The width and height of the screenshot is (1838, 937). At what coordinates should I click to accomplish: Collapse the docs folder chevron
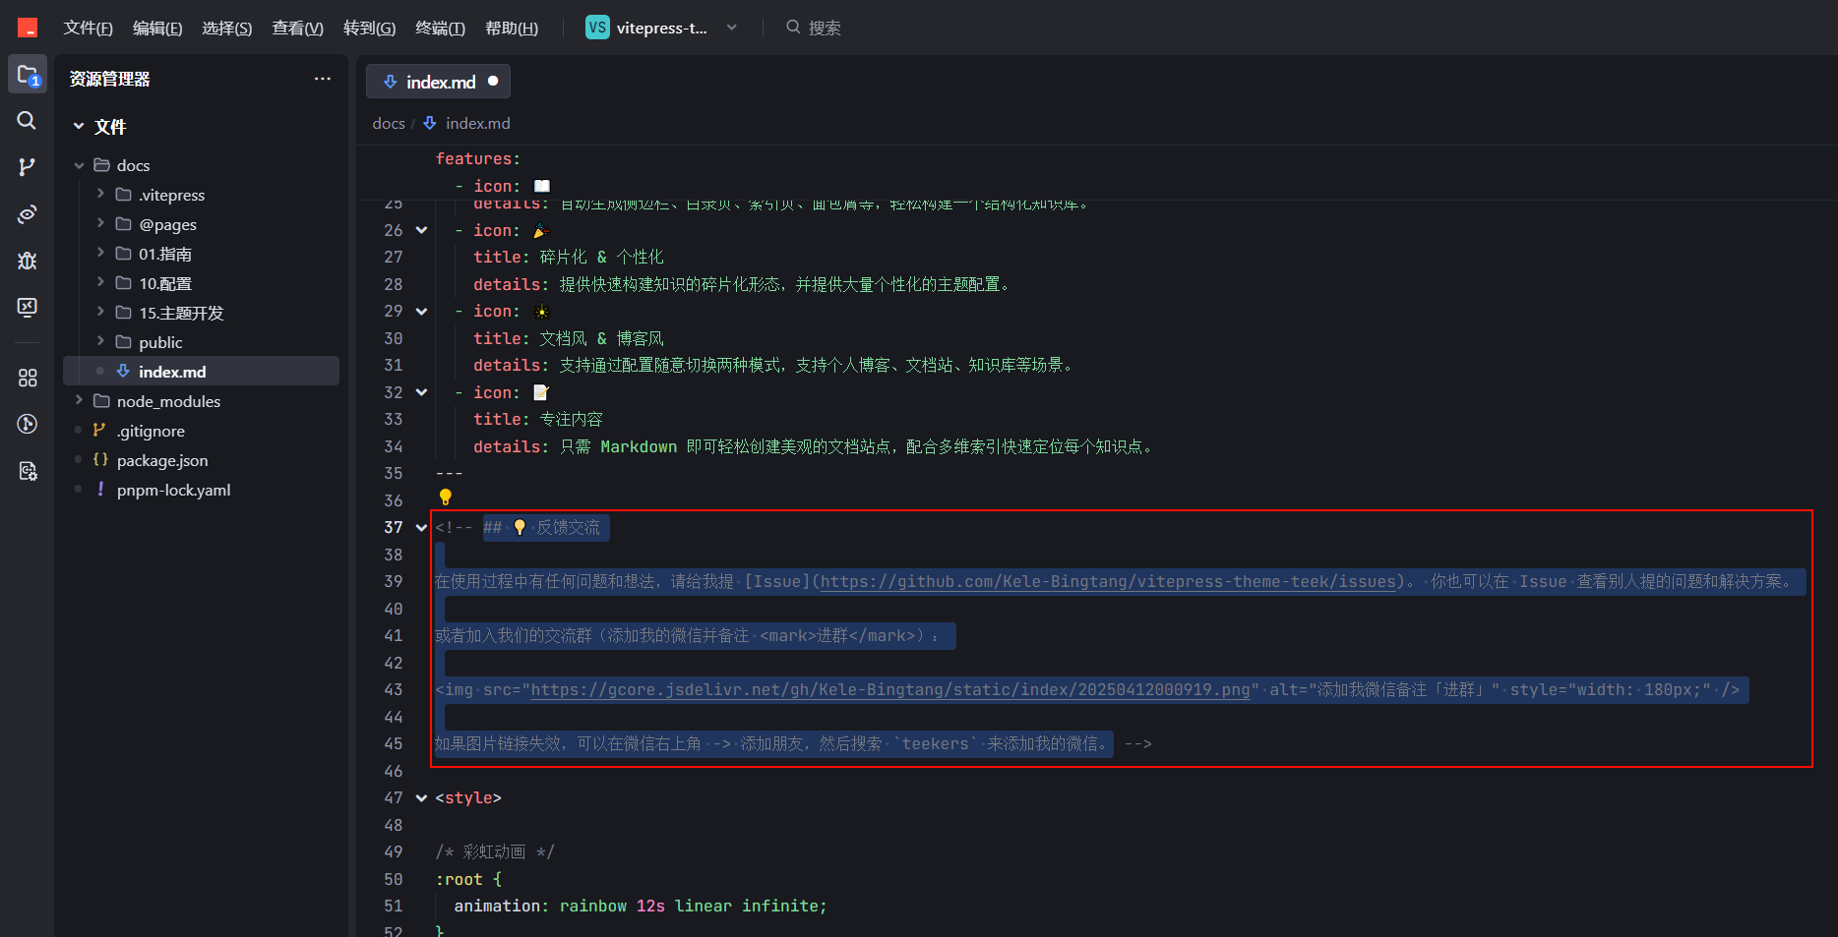tap(79, 165)
